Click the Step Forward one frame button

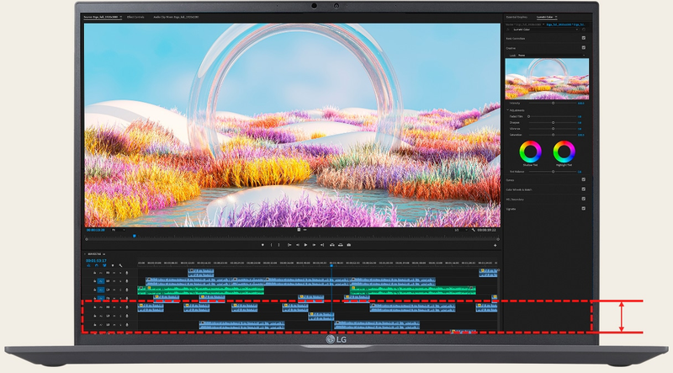click(x=315, y=245)
